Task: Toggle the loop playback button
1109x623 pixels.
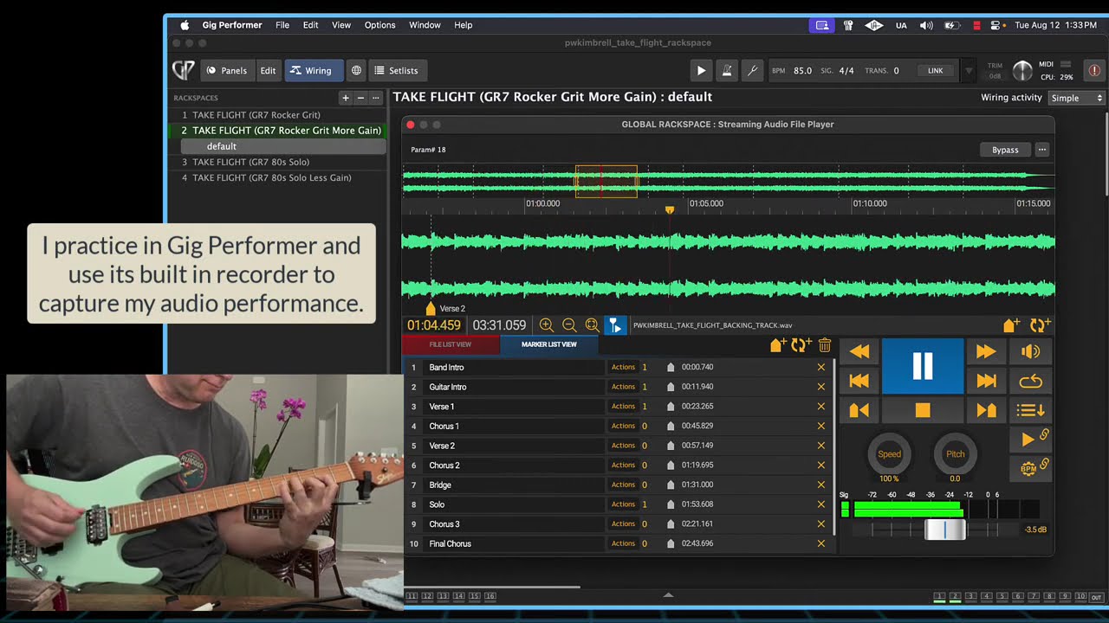Action: tap(1030, 381)
